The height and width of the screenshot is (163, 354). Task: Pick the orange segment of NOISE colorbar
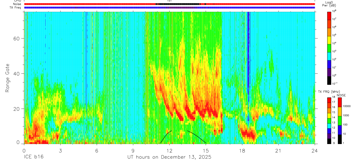click(339, 112)
